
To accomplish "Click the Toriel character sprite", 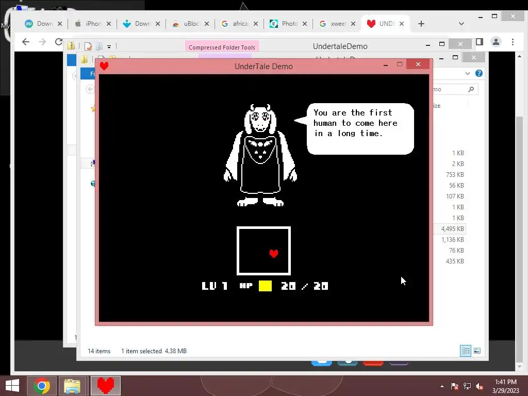I will click(260, 155).
